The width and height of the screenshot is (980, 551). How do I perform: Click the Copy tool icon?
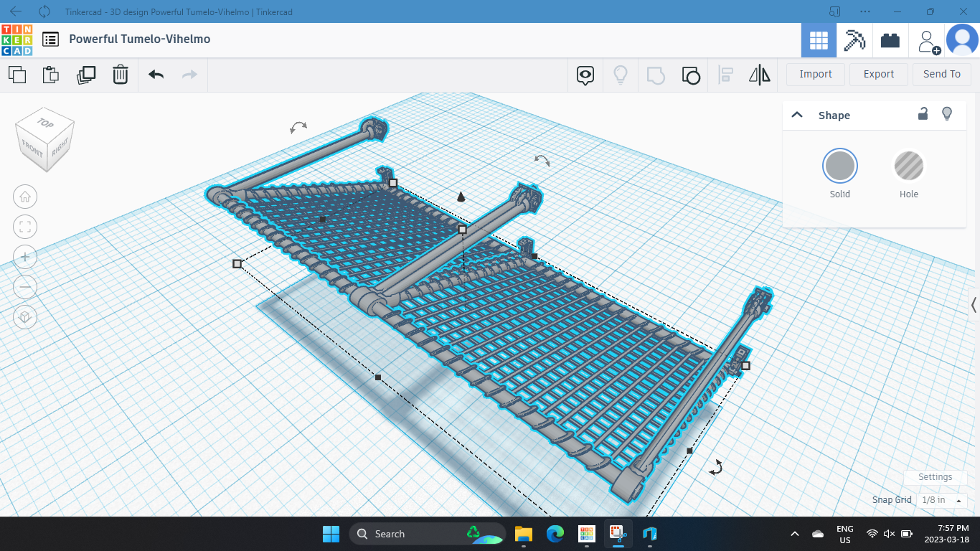pos(17,75)
